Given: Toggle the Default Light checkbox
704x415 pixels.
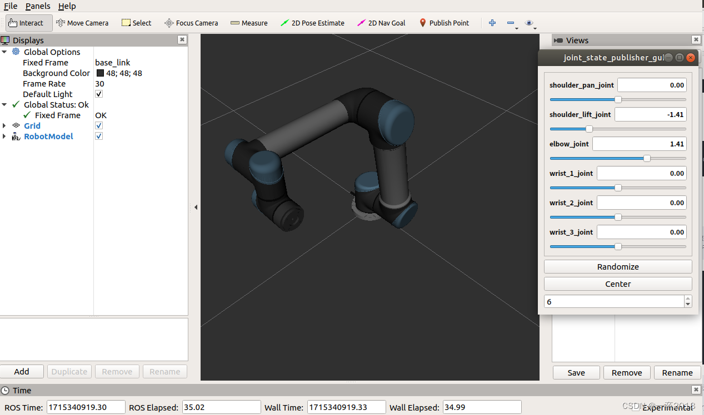Looking at the screenshot, I should point(99,94).
